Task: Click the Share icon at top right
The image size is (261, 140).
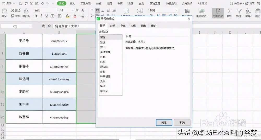Action: (247, 3)
